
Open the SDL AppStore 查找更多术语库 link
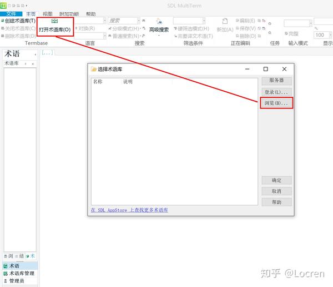point(129,210)
